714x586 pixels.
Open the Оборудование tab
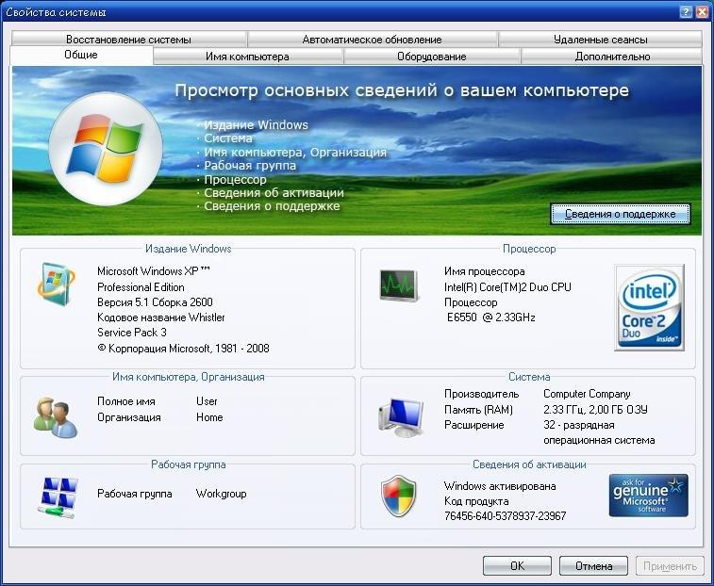point(432,57)
